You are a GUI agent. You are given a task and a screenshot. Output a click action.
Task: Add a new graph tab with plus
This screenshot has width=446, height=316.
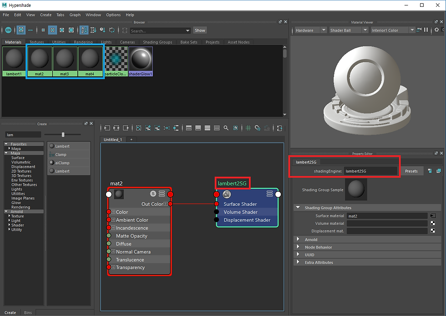point(131,139)
